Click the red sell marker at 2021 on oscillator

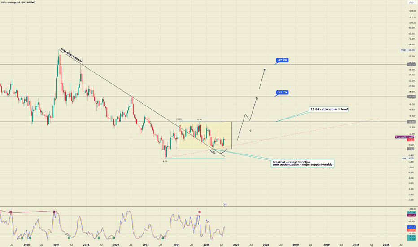click(54, 212)
